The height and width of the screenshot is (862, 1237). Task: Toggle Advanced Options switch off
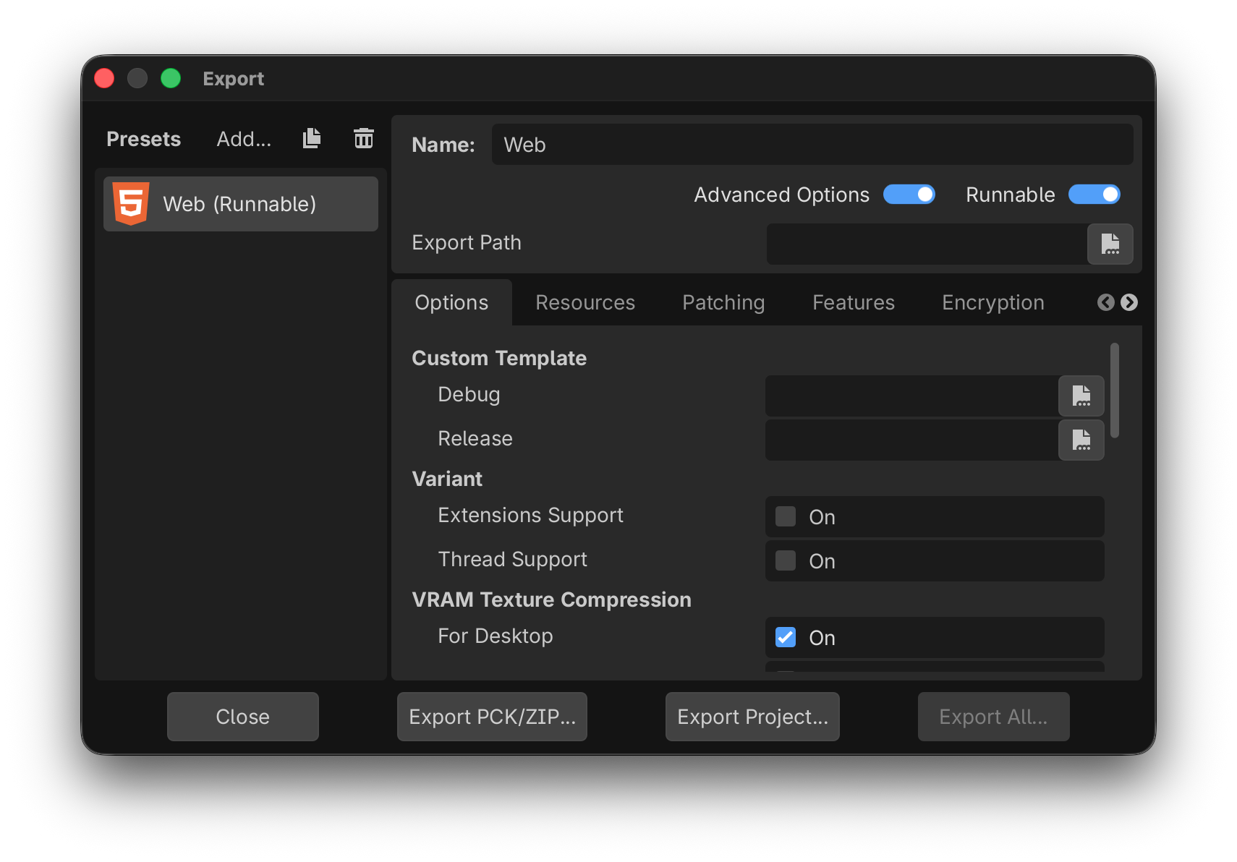pos(909,195)
